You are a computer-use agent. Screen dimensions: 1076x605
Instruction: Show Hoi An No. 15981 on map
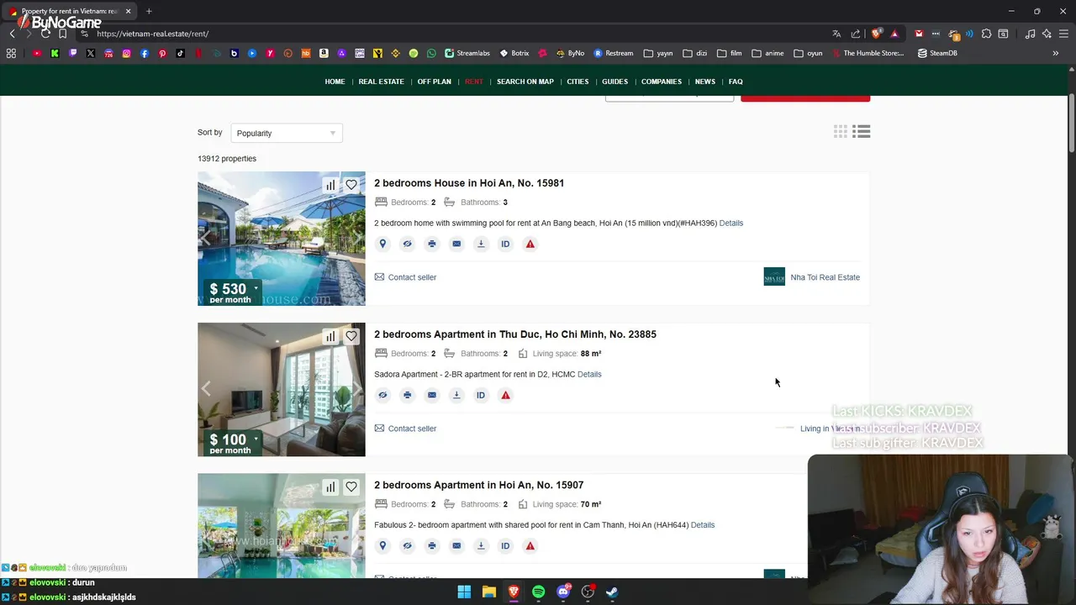[382, 244]
